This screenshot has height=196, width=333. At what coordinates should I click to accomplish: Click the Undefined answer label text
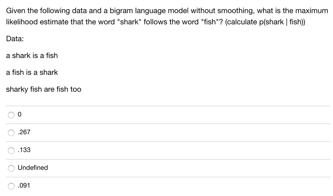[33, 168]
